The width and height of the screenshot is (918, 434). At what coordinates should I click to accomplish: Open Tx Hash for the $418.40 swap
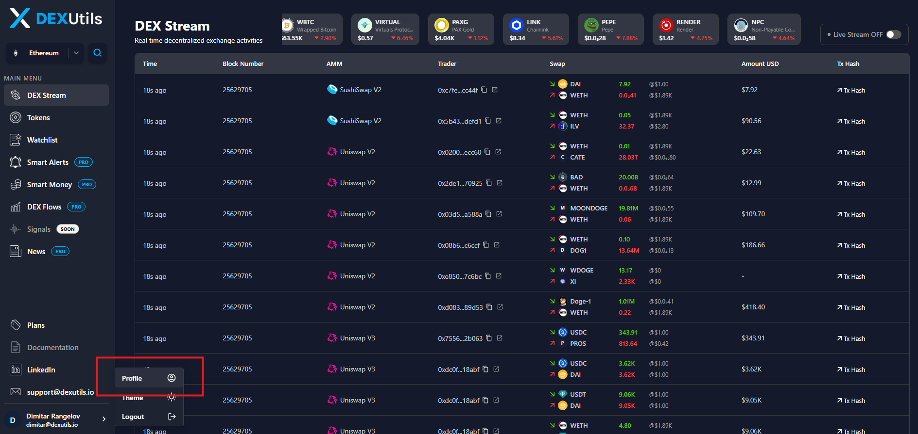click(851, 307)
